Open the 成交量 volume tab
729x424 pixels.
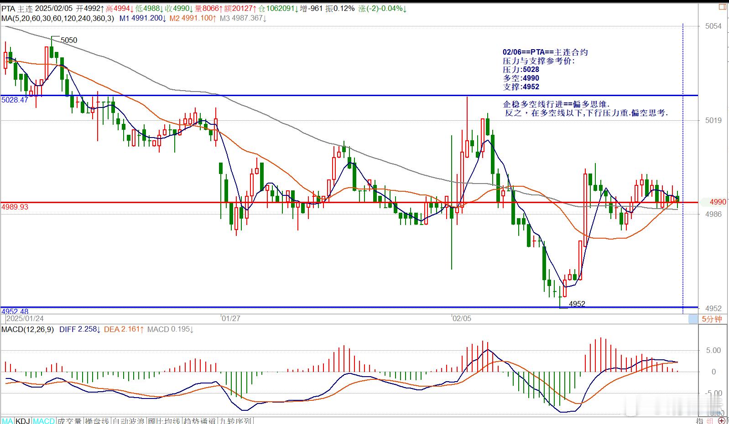pos(70,421)
